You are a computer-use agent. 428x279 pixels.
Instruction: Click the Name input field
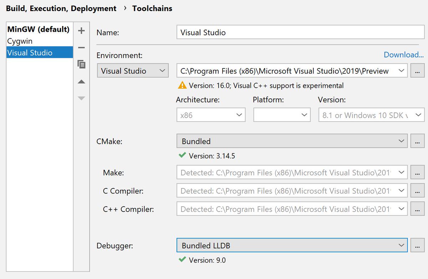tap(300, 32)
